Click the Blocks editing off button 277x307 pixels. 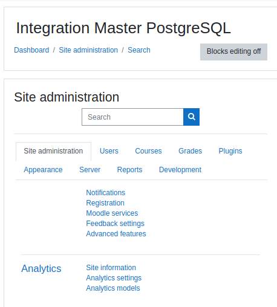(x=233, y=52)
